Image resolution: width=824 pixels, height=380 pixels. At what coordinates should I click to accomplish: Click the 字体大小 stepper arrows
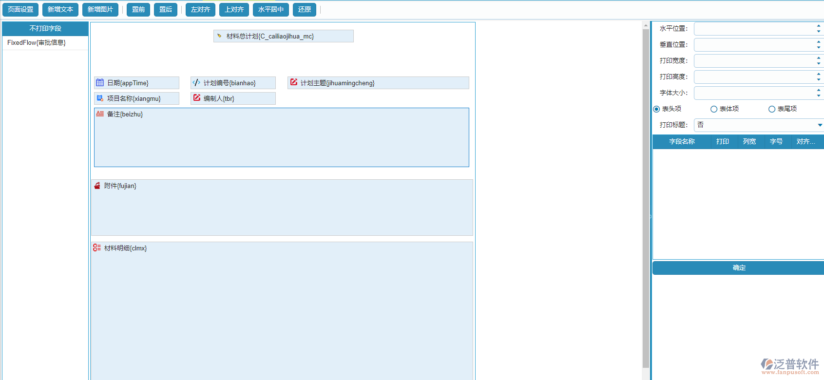[819, 93]
